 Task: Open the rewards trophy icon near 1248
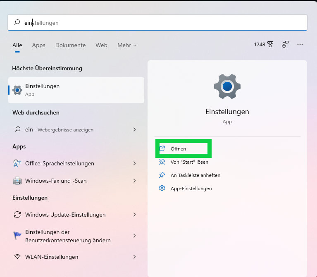270,44
